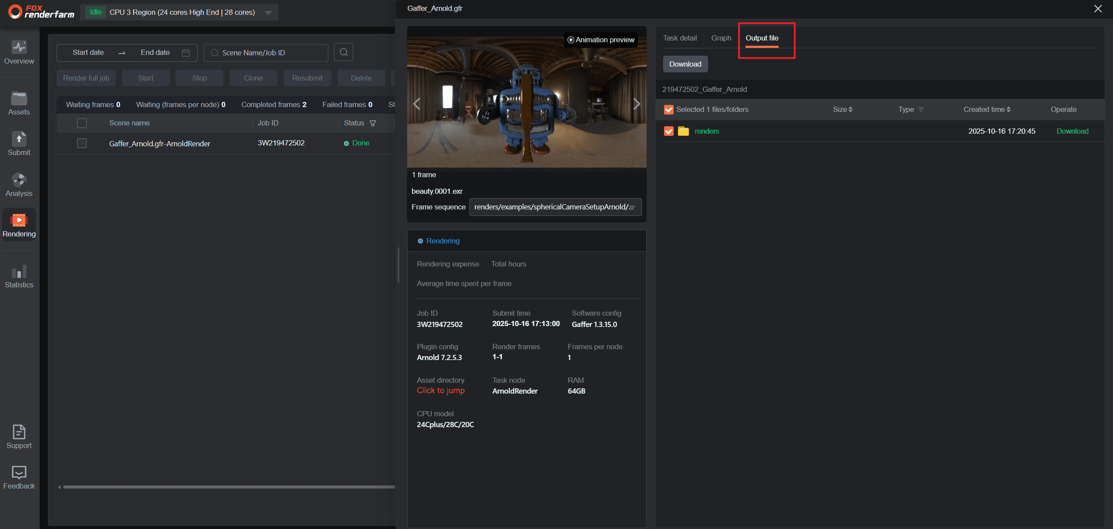Click the Click to jump link
Image resolution: width=1113 pixels, height=529 pixels.
click(x=441, y=391)
